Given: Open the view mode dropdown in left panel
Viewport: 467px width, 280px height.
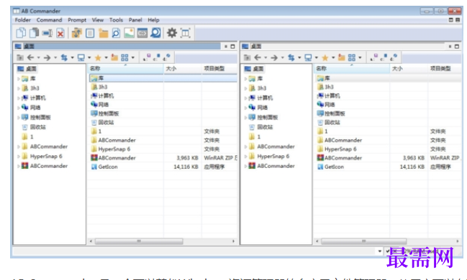Looking at the screenshot, I should tap(133, 57).
